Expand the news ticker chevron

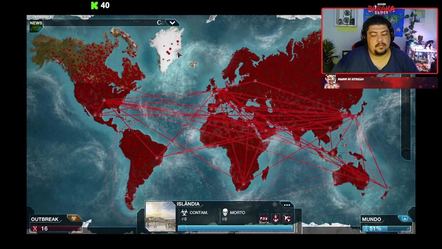(172, 23)
